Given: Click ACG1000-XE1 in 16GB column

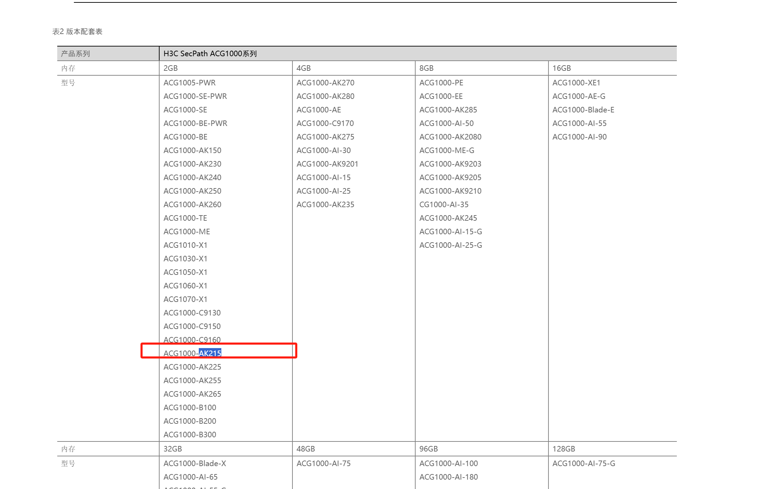Looking at the screenshot, I should [x=576, y=83].
